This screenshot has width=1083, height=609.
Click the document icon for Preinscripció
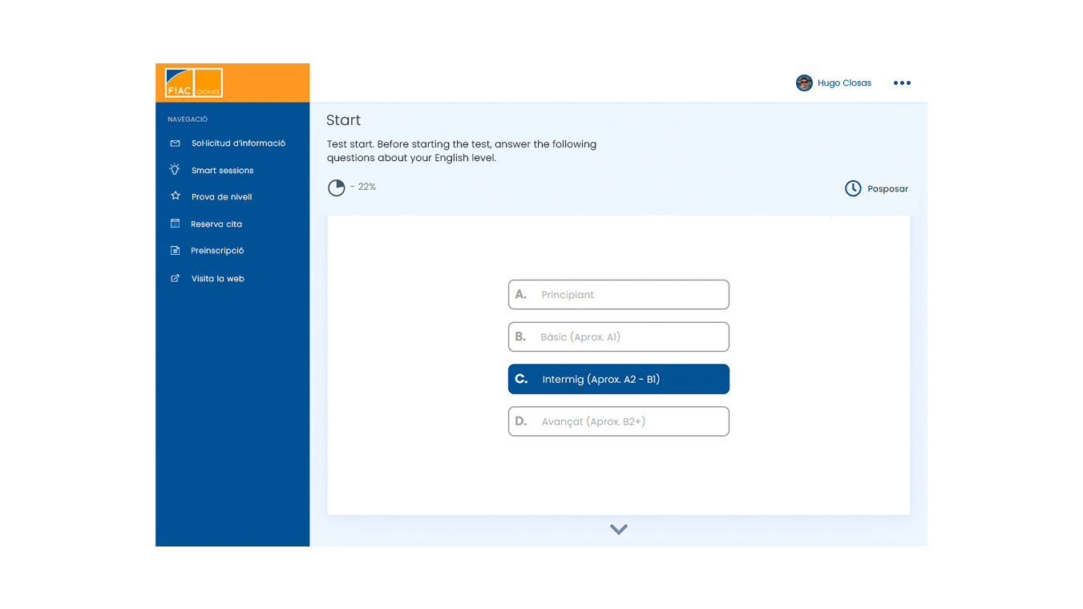[175, 251]
